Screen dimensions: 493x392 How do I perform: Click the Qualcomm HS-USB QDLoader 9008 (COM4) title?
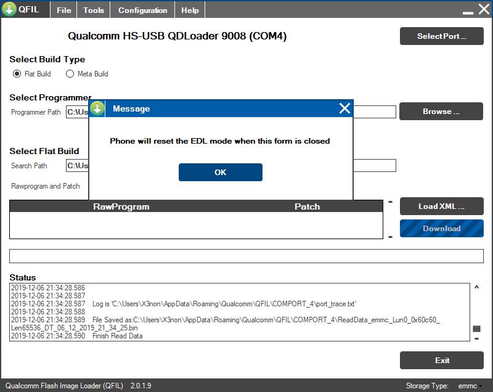click(x=177, y=36)
